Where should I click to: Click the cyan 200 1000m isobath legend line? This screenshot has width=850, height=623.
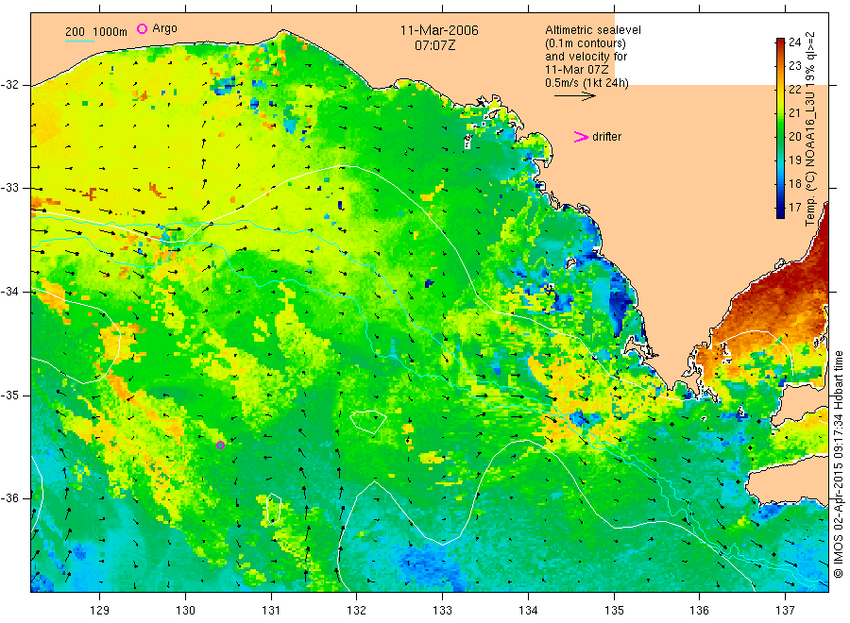point(79,41)
